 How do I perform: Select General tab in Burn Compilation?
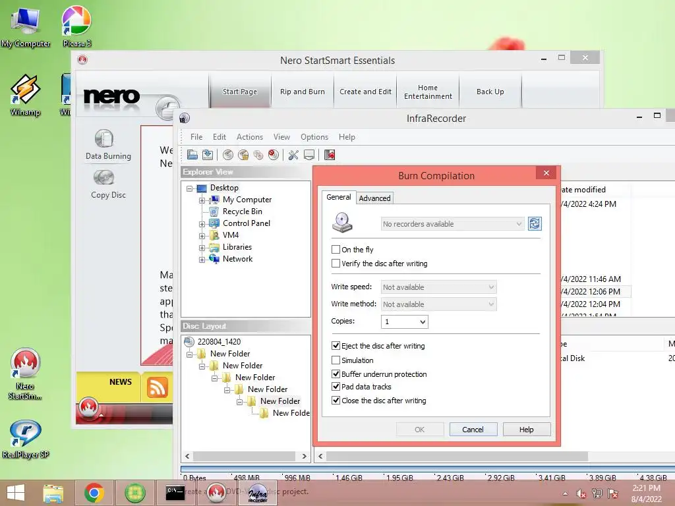pos(338,197)
